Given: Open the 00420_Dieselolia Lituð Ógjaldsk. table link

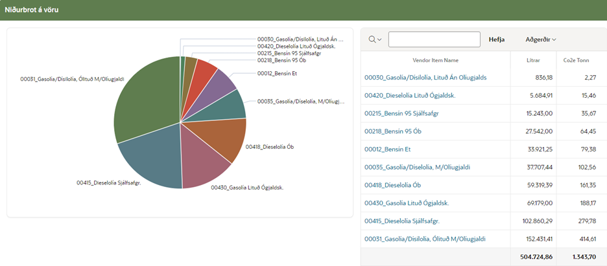Looking at the screenshot, I should (409, 95).
